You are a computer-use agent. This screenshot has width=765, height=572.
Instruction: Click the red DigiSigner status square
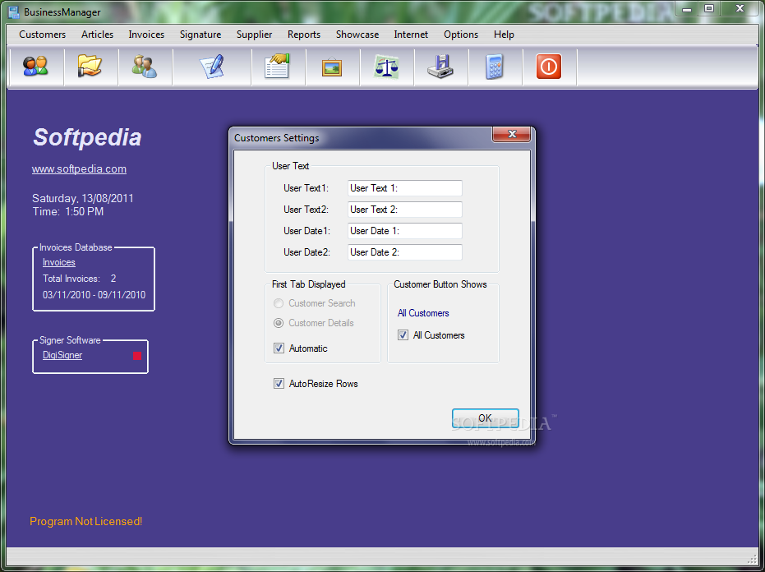137,355
